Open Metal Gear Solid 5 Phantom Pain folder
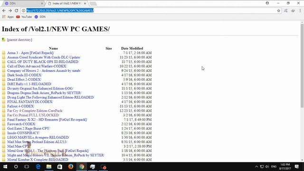304x171 pixels. pyautogui.click(x=48, y=151)
